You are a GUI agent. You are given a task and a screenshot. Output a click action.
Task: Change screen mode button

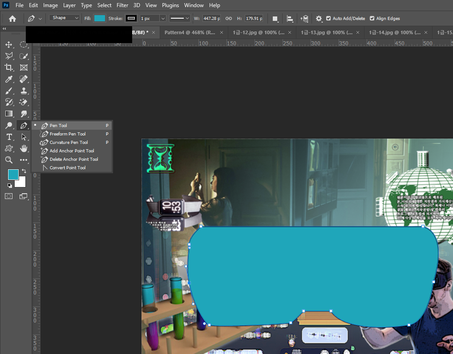(24, 196)
